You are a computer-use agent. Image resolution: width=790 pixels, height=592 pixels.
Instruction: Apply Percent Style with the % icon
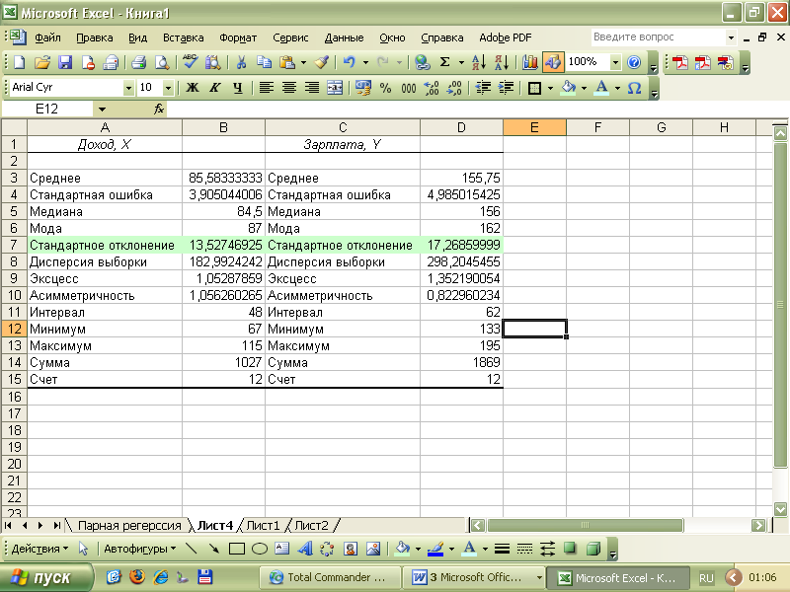pyautogui.click(x=385, y=88)
